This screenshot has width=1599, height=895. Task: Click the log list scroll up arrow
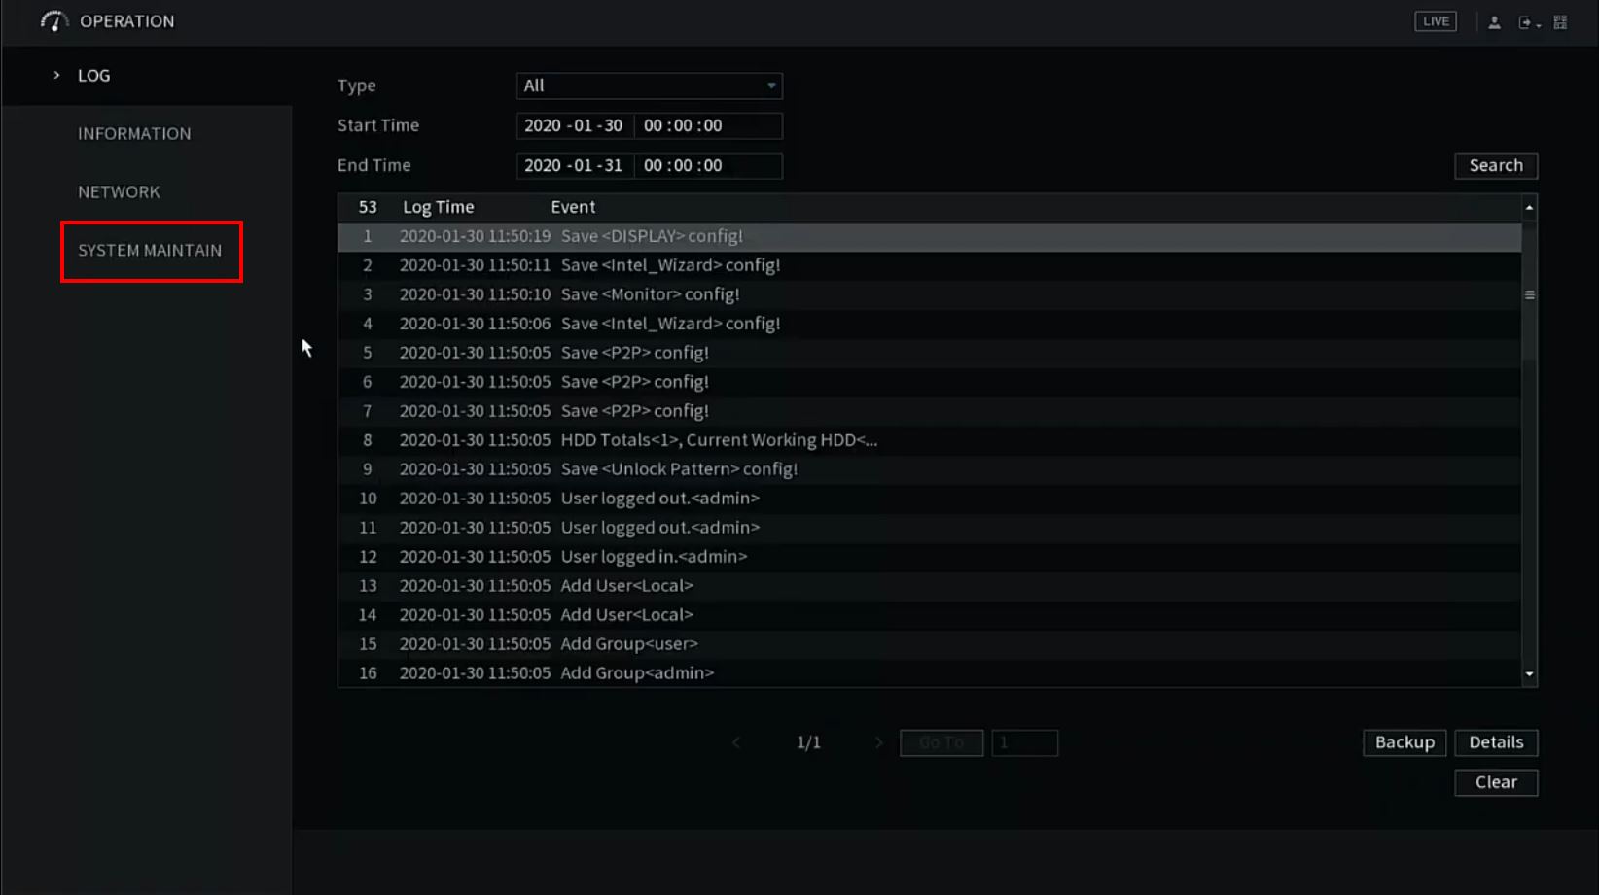(x=1529, y=207)
